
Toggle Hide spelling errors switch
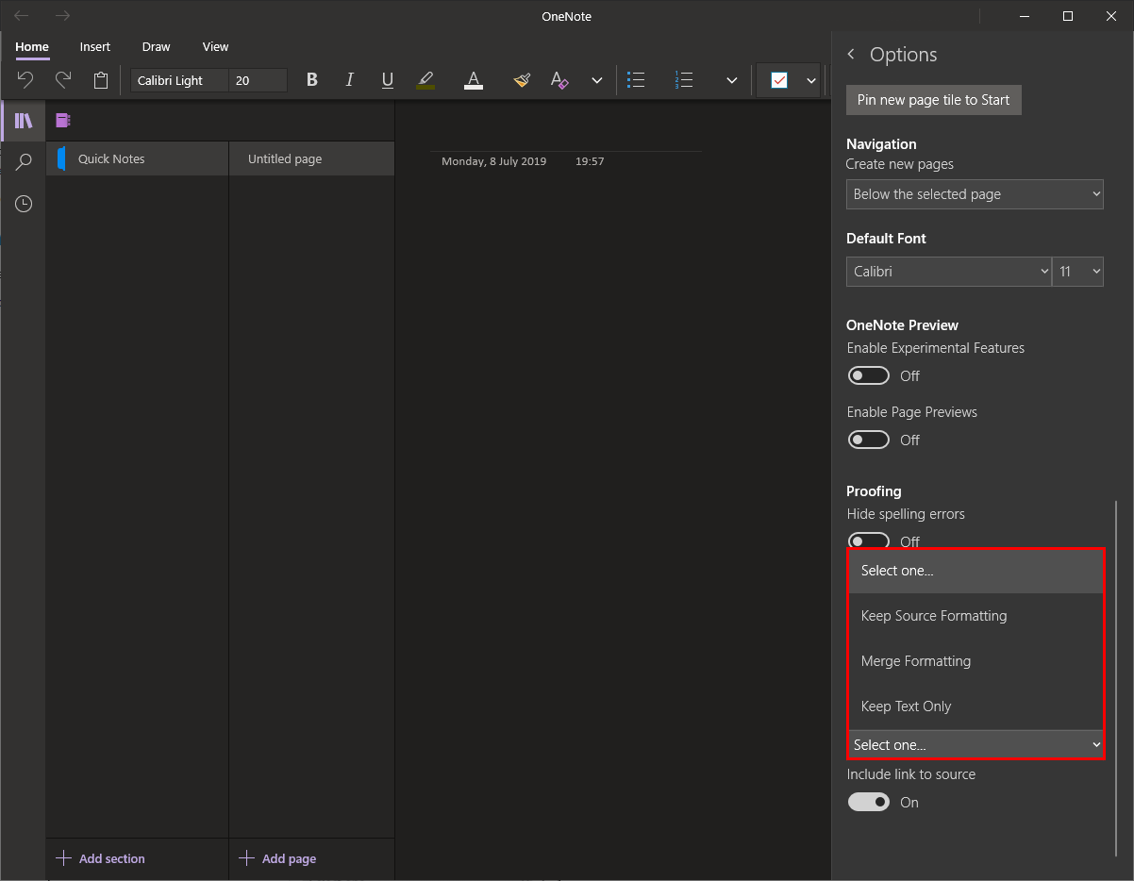coord(869,540)
